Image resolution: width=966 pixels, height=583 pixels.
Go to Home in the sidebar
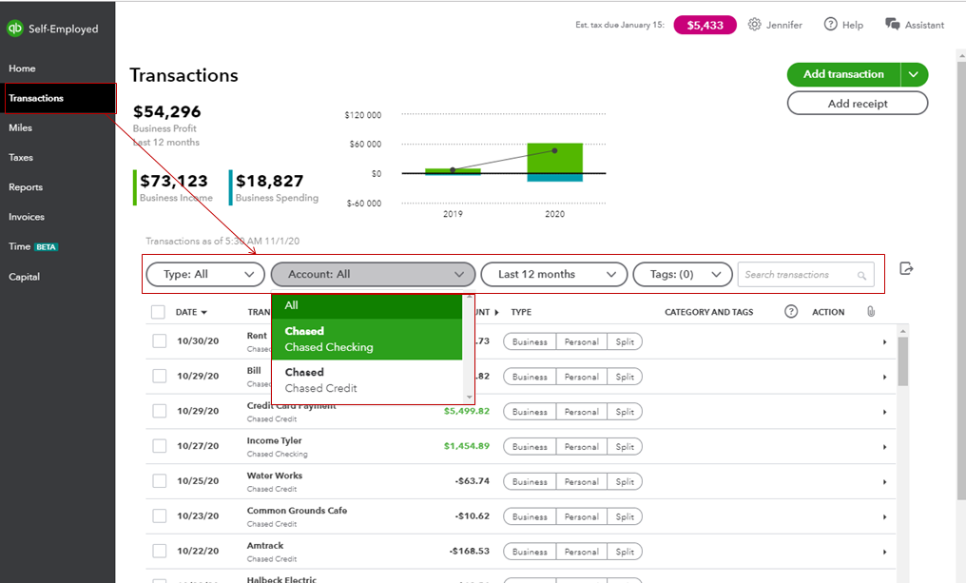tap(22, 68)
